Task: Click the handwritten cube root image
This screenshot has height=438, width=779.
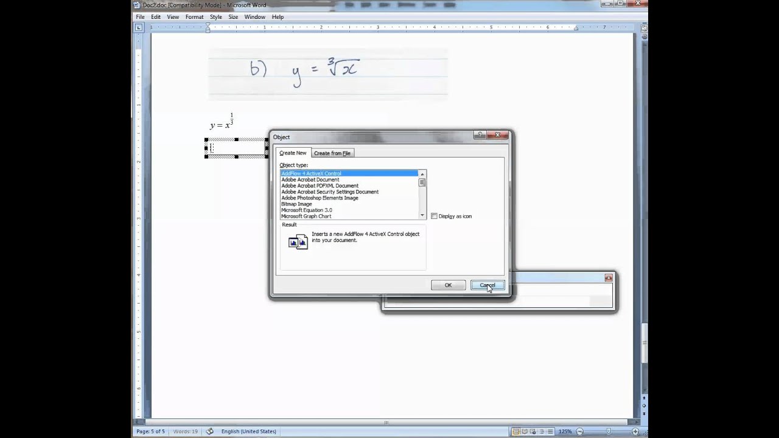Action: tap(328, 74)
